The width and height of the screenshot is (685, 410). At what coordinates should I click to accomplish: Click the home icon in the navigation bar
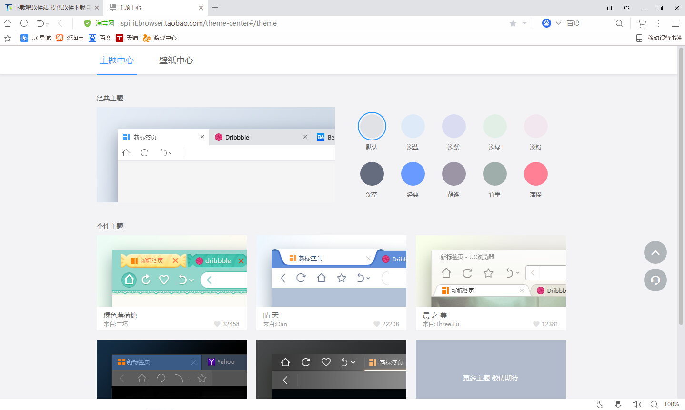coord(7,23)
